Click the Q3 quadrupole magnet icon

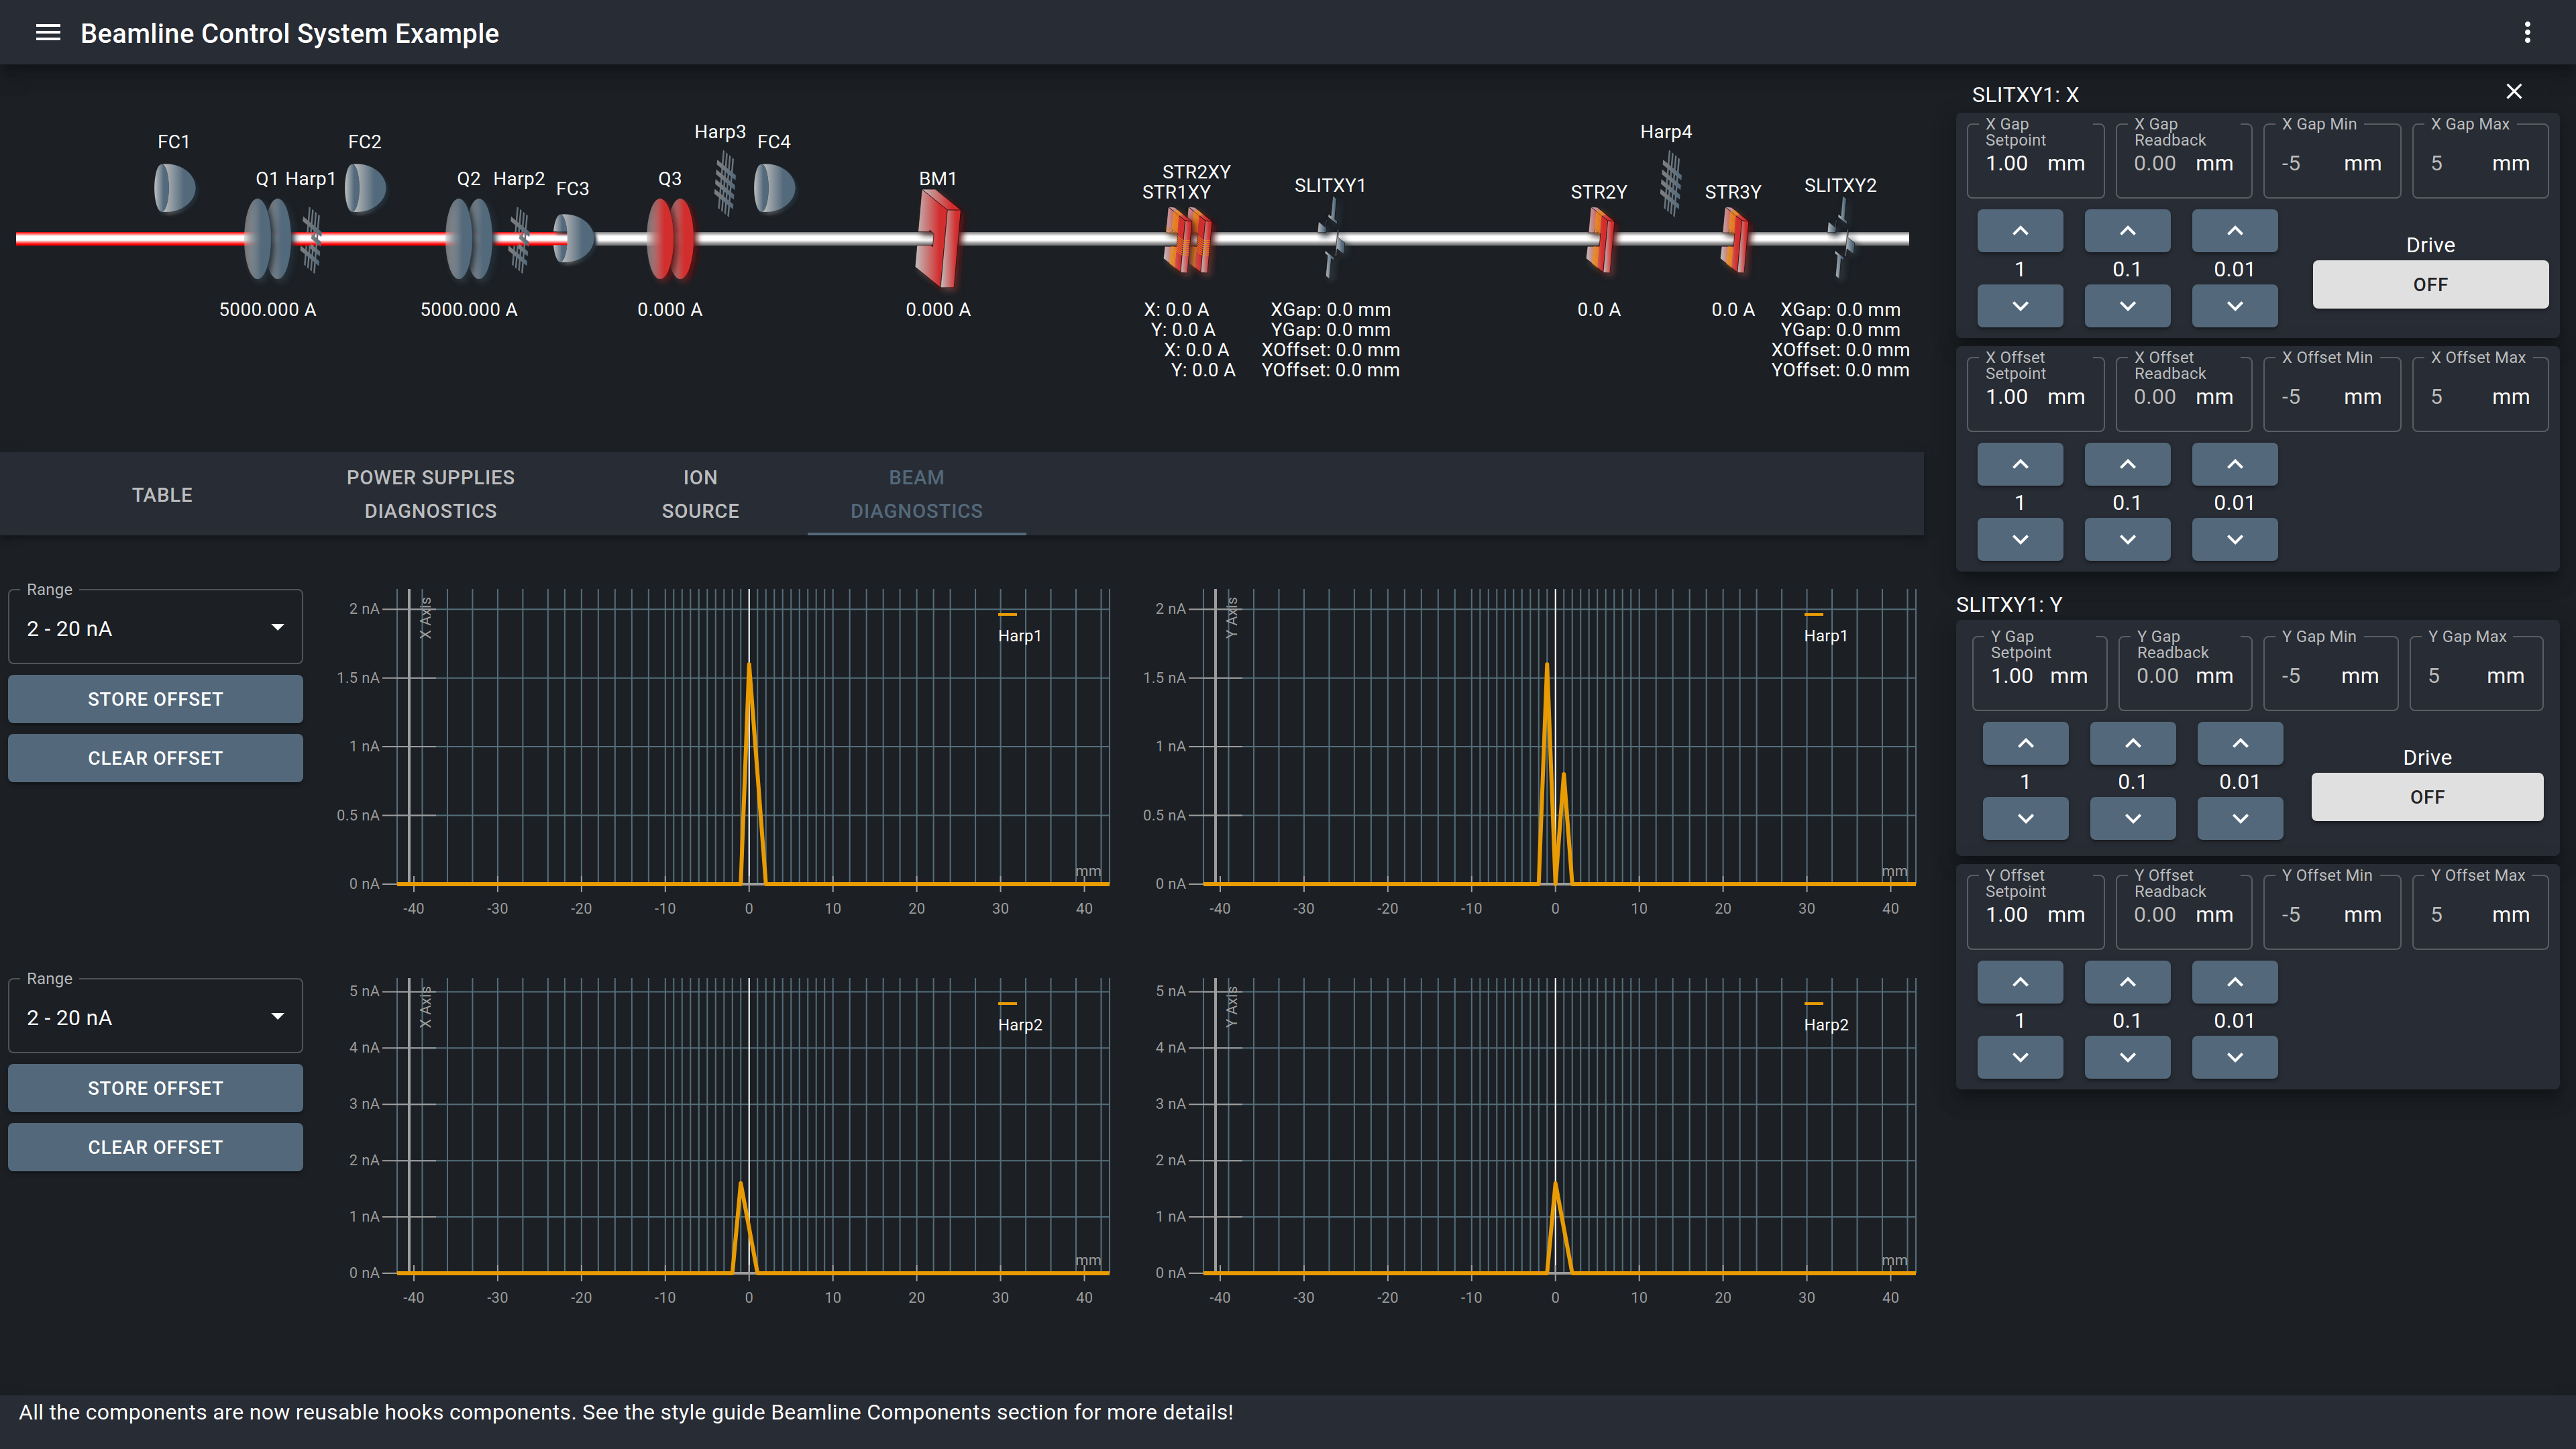tap(670, 239)
